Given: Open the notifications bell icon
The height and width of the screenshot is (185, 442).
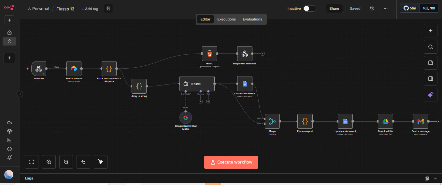Looking at the screenshot, I should click(x=9, y=158).
